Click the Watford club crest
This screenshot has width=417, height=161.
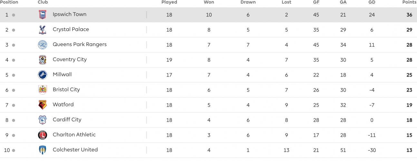click(x=43, y=105)
